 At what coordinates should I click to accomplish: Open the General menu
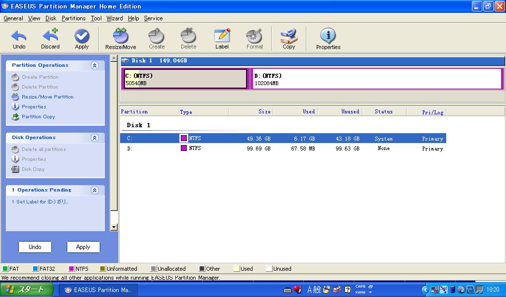click(13, 18)
